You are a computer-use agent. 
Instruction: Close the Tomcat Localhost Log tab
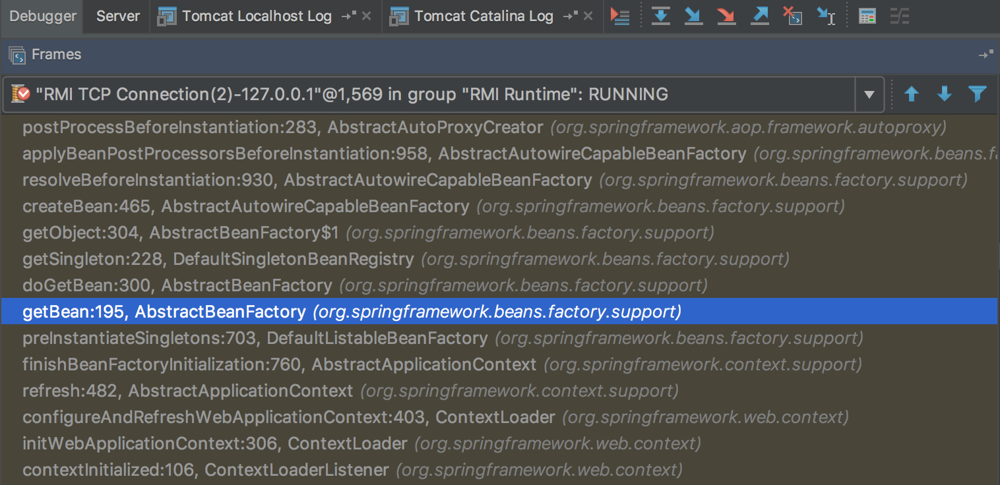367,16
